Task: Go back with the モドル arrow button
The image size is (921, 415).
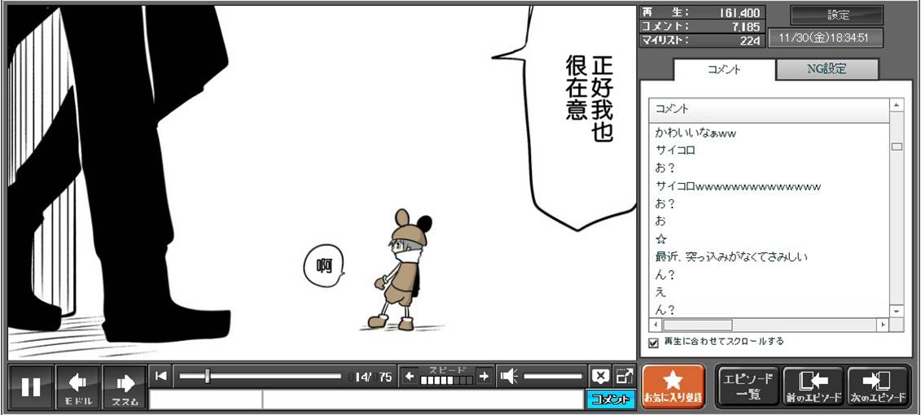Action: click(x=78, y=387)
